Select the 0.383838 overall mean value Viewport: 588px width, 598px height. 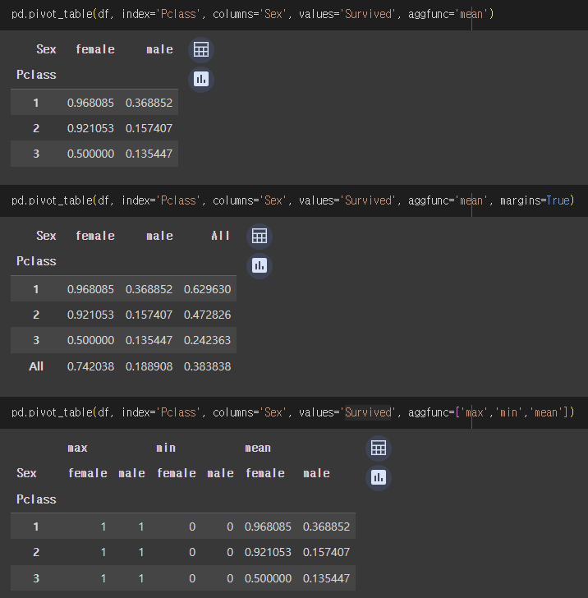coord(207,366)
